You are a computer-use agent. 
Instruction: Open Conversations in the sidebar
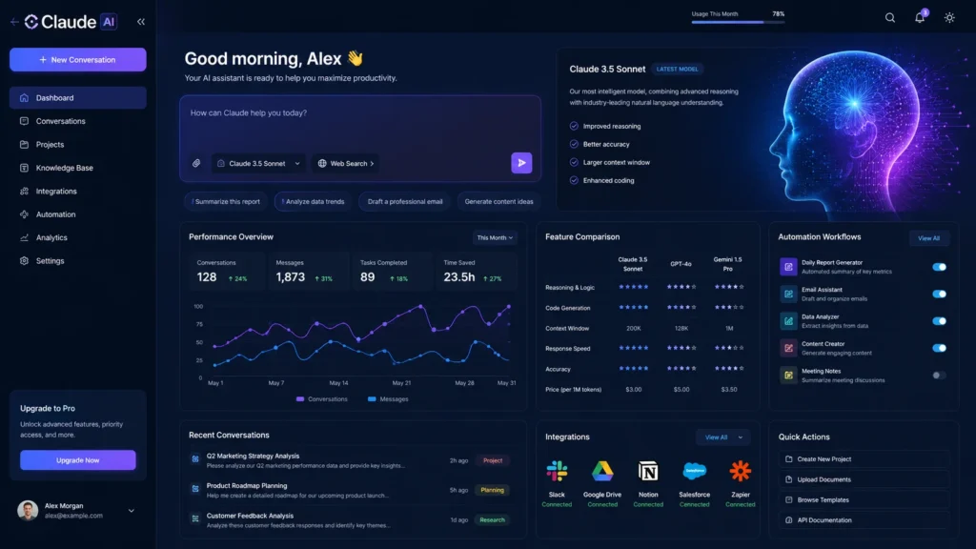click(78, 121)
